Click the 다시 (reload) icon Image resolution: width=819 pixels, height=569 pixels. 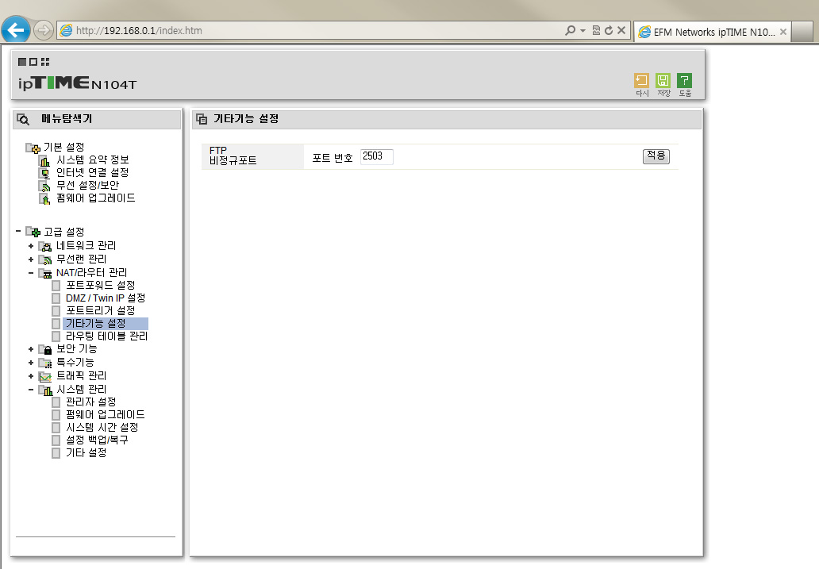641,80
